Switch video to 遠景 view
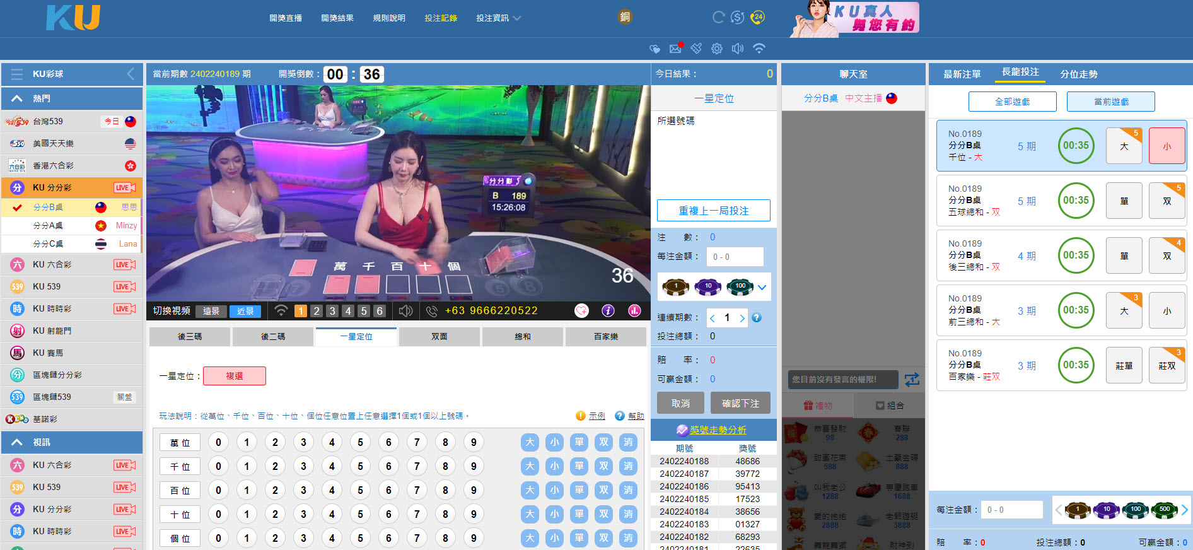The image size is (1193, 550). pos(211,311)
